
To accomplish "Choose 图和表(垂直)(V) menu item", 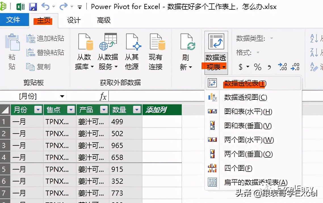I will point(253,126).
